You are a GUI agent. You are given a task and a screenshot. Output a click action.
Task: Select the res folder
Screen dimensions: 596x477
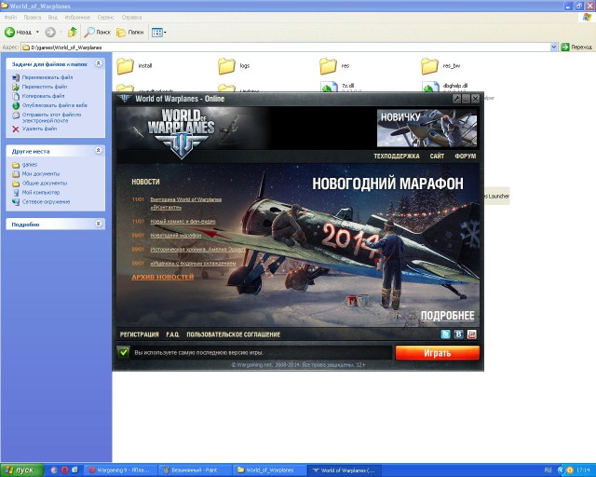(334, 66)
